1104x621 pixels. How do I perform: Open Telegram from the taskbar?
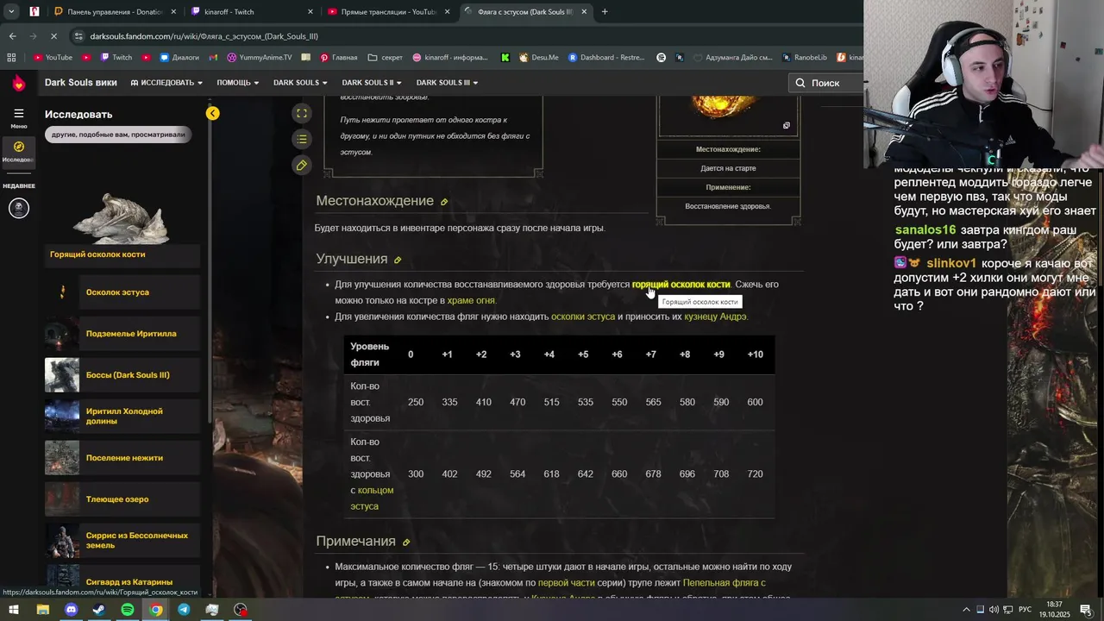(x=184, y=610)
